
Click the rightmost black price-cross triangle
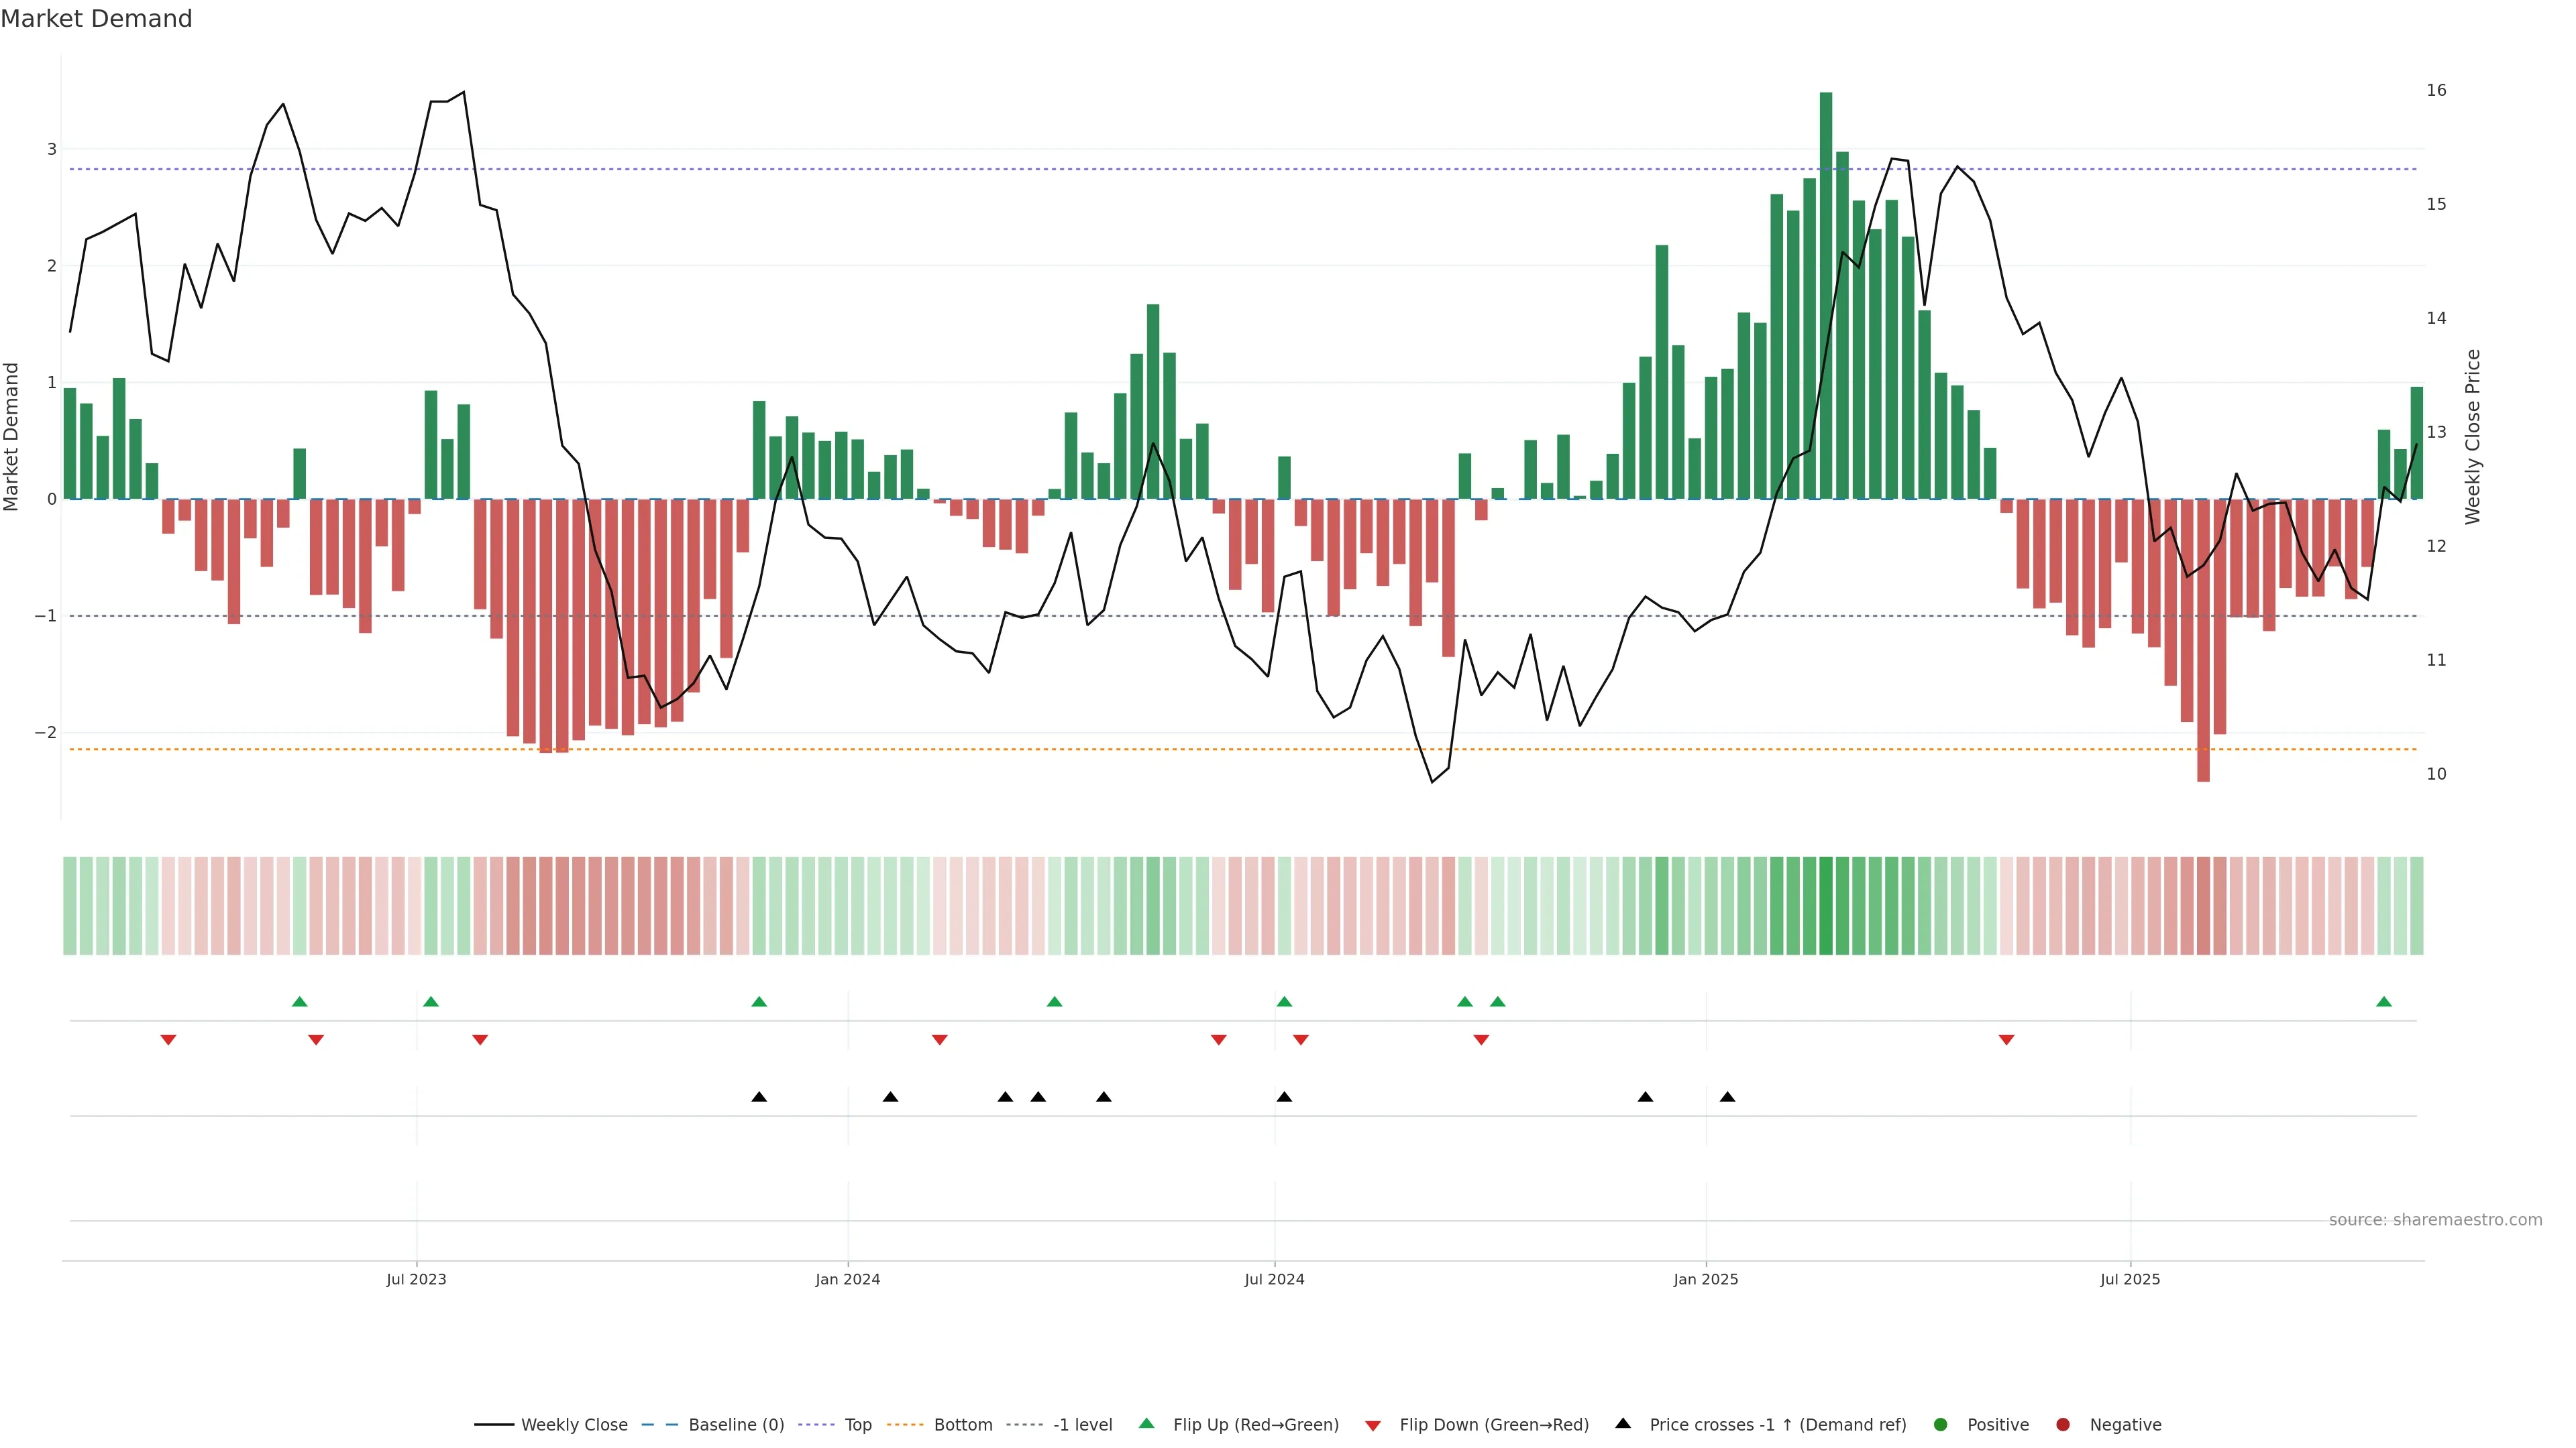click(x=1727, y=1097)
